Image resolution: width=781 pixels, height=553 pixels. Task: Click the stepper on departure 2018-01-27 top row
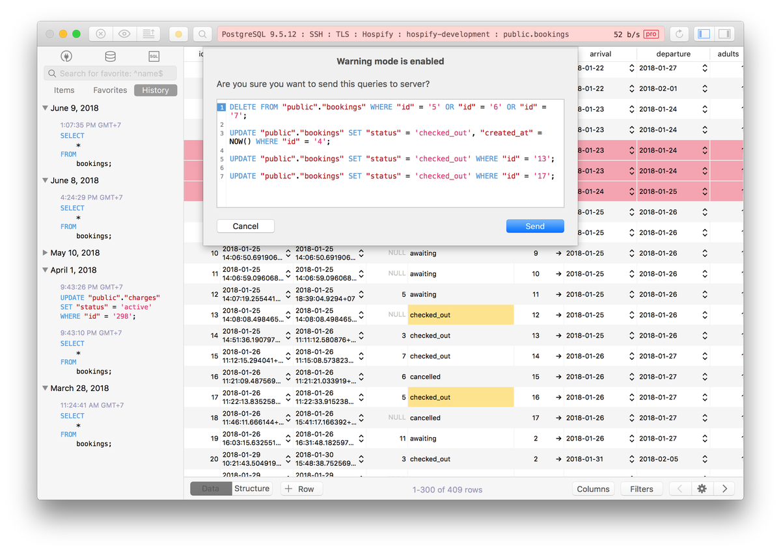[704, 68]
